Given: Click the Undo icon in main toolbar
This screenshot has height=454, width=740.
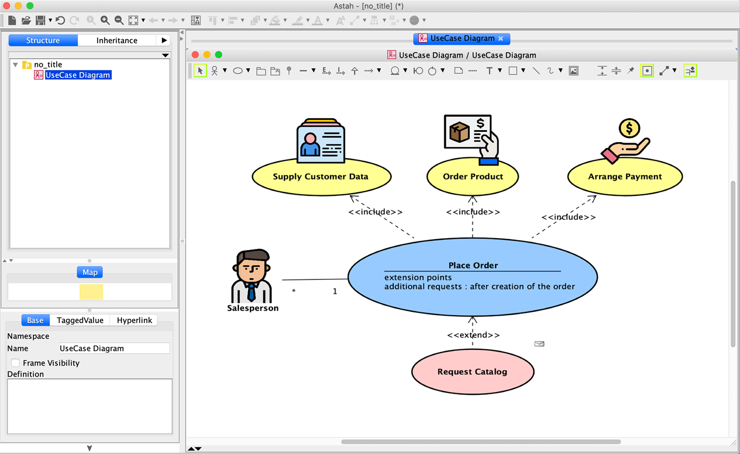Looking at the screenshot, I should [60, 20].
